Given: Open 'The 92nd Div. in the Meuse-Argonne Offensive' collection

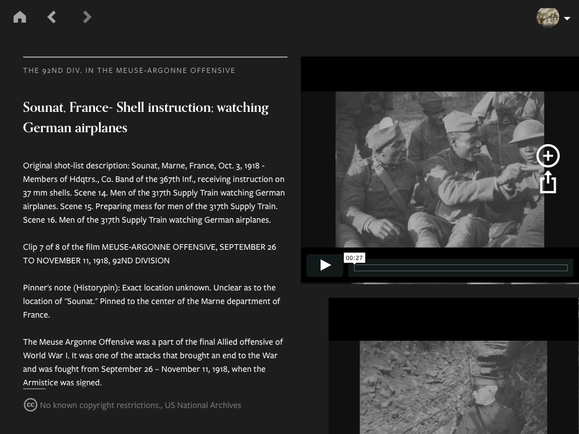Looking at the screenshot, I should [x=129, y=71].
